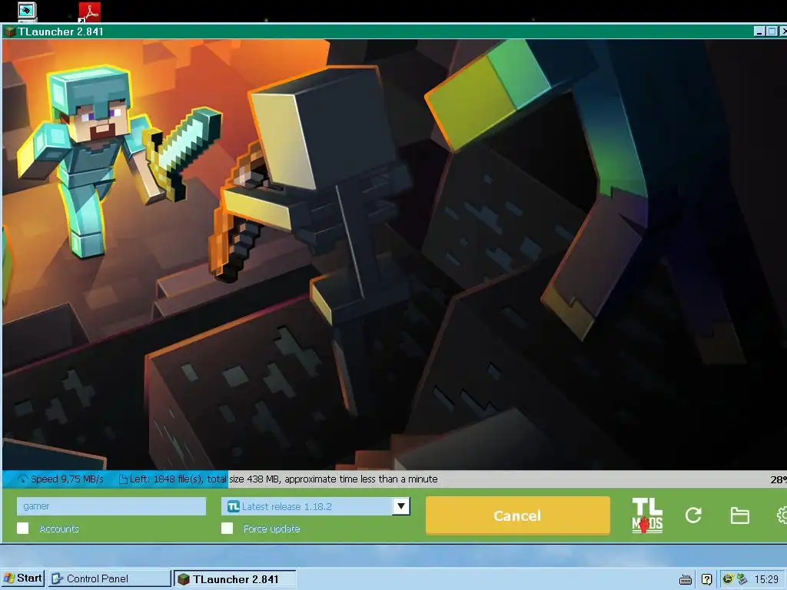Maximize the TLauncher window
787x590 pixels.
(x=772, y=31)
